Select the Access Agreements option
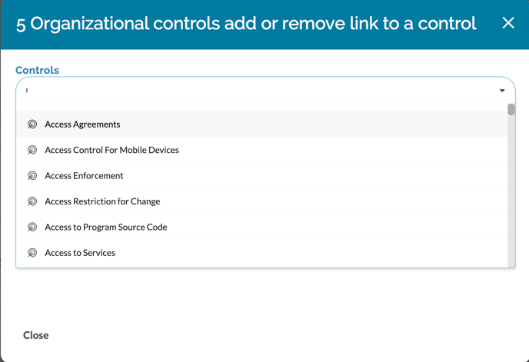 coord(82,125)
